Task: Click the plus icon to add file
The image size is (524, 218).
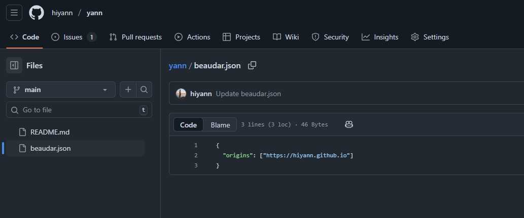Action: 128,90
